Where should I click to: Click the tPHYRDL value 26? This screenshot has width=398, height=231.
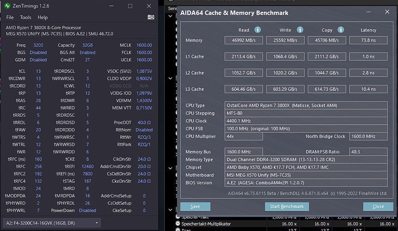pos(87,203)
